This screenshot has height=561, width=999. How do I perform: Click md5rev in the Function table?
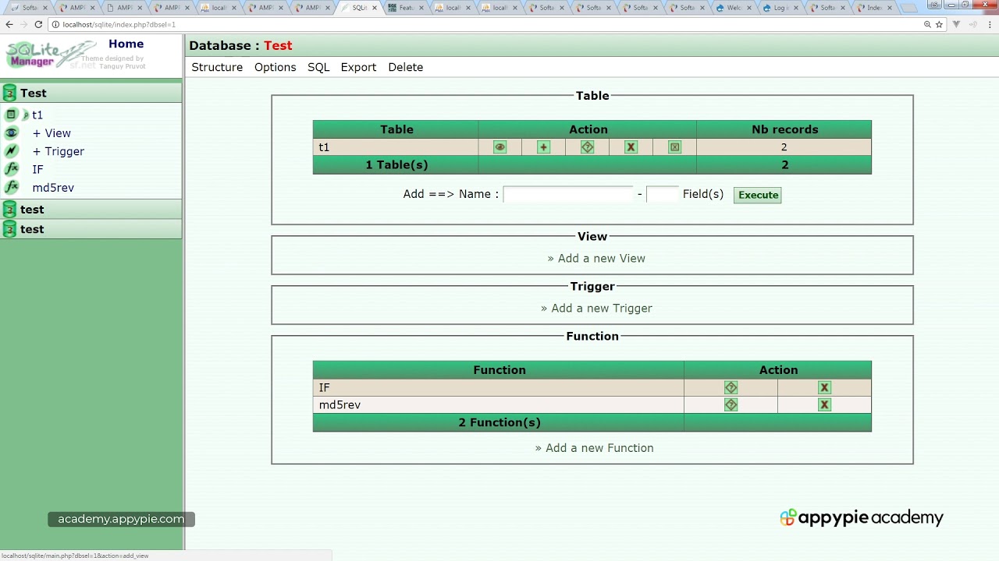point(340,405)
